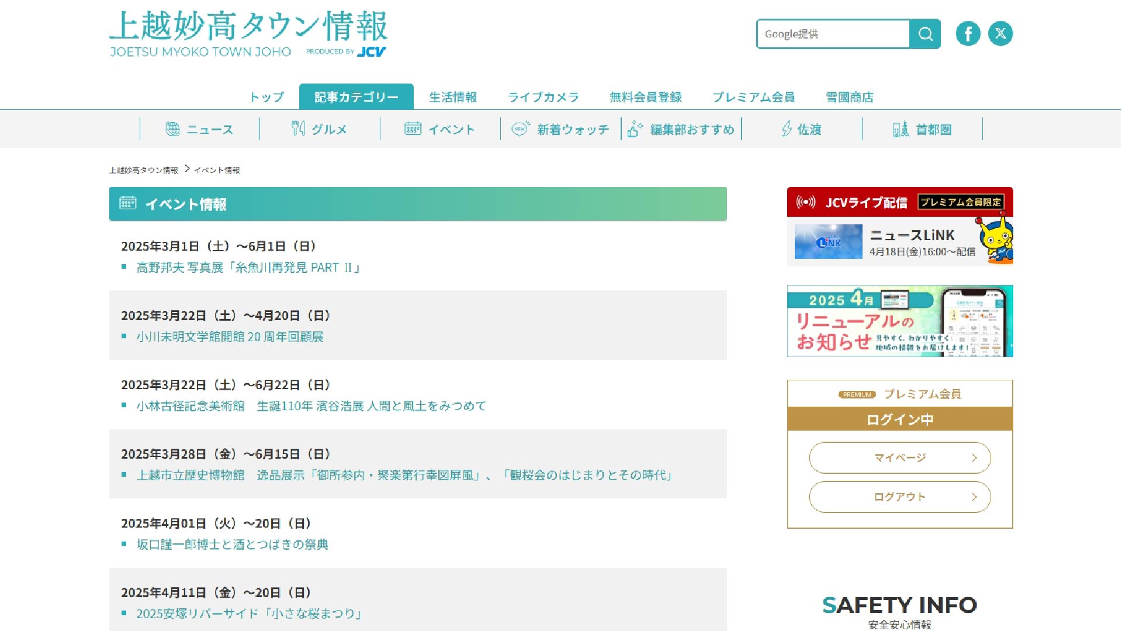Open the 生活情報 menu item
The width and height of the screenshot is (1122, 631).
(453, 97)
